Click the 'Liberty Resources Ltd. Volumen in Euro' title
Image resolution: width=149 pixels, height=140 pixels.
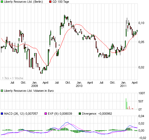(x=29, y=91)
